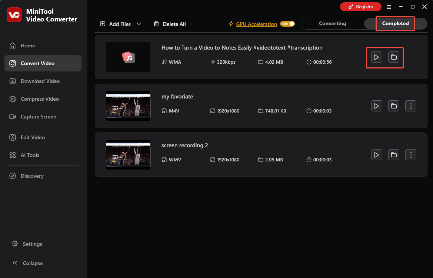Click the WMV format label

point(175,160)
